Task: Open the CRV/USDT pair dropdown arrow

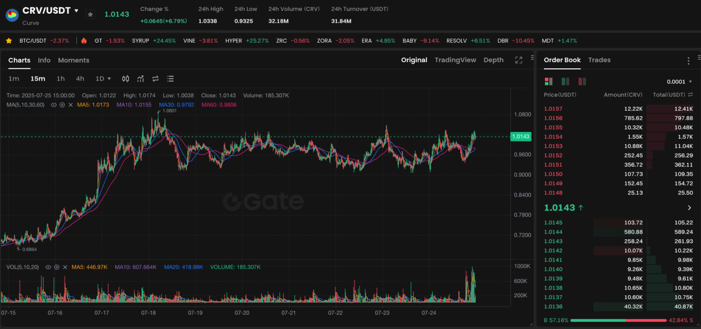Action: pos(76,10)
